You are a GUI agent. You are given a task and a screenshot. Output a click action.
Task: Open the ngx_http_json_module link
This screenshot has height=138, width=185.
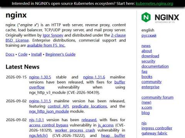pos(49,111)
